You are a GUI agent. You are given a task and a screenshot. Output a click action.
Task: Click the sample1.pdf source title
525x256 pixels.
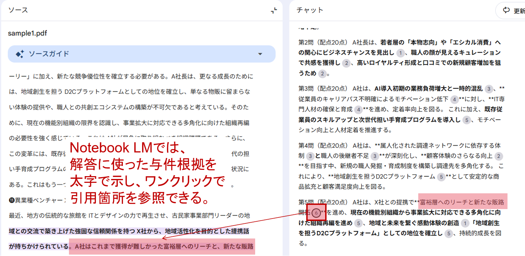(27, 33)
